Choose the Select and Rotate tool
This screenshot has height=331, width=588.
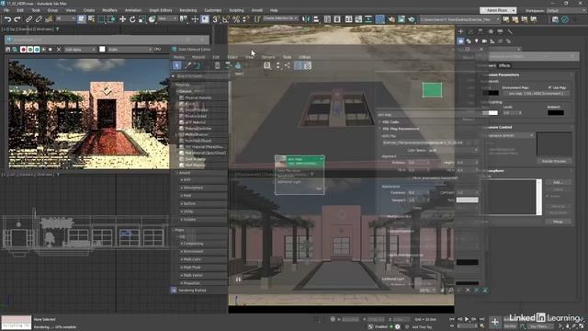[x=132, y=19]
